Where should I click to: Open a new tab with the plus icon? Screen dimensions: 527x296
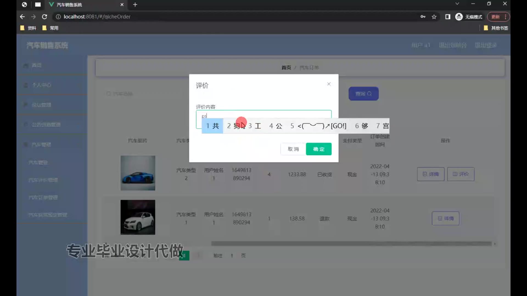135,4
